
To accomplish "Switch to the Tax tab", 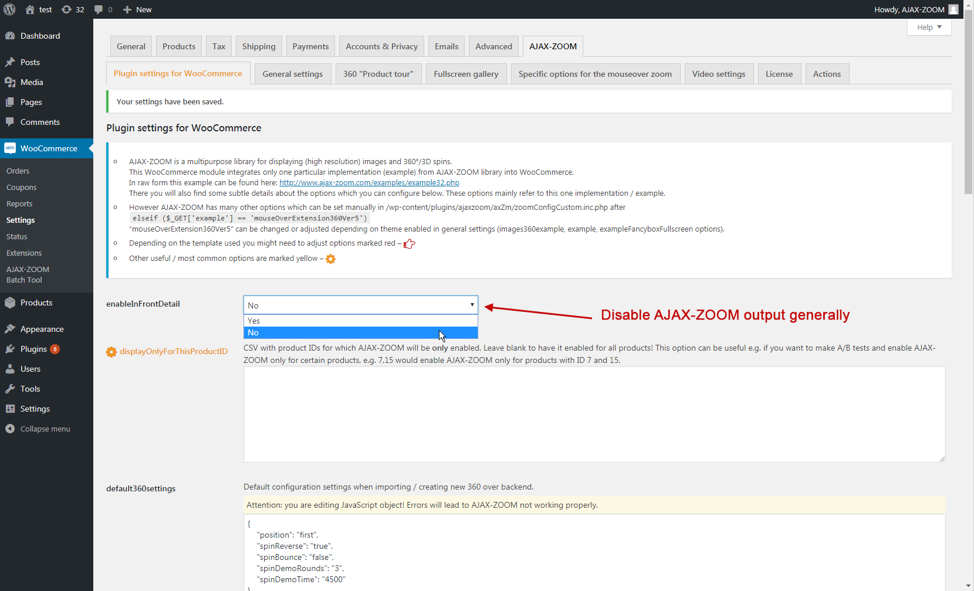I will [x=219, y=46].
